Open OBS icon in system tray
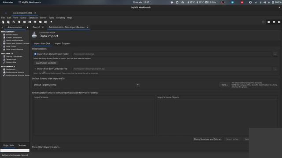 point(223,2)
